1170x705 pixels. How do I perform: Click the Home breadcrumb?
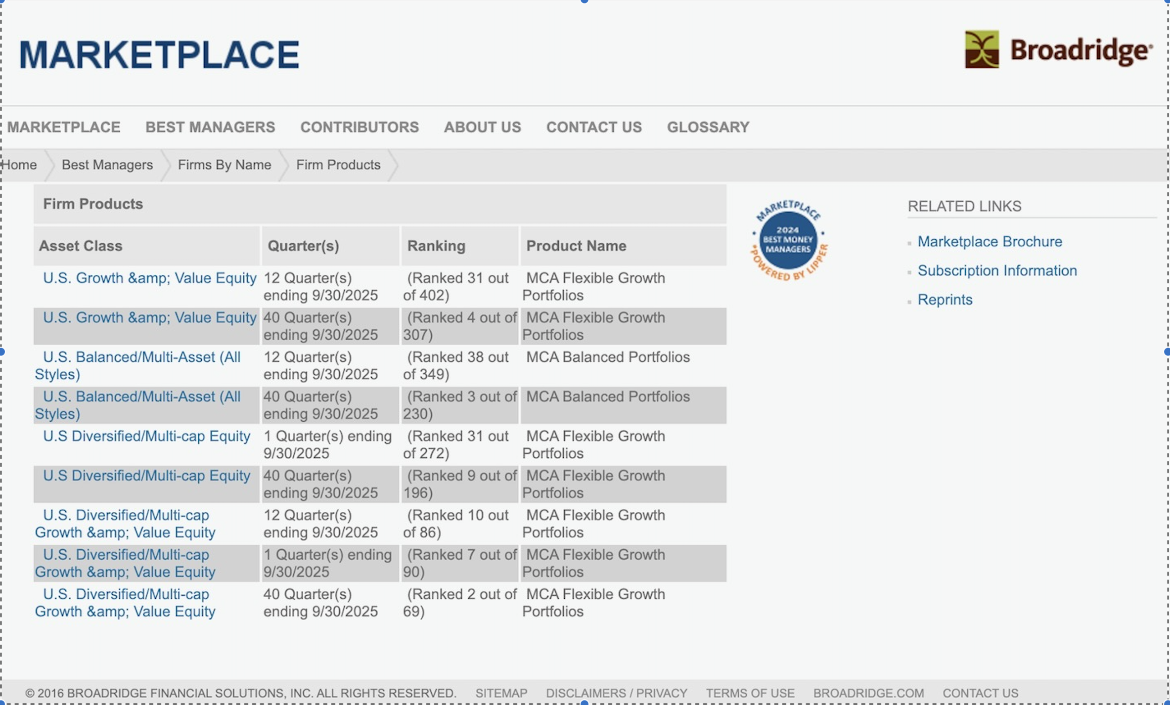click(x=19, y=165)
